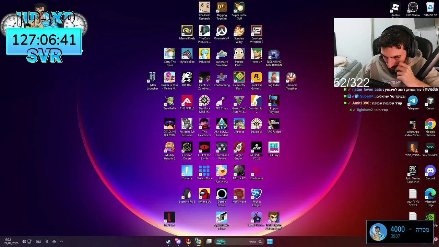Open the Stream Dock icon
This screenshot has height=247, width=439.
click(204, 173)
